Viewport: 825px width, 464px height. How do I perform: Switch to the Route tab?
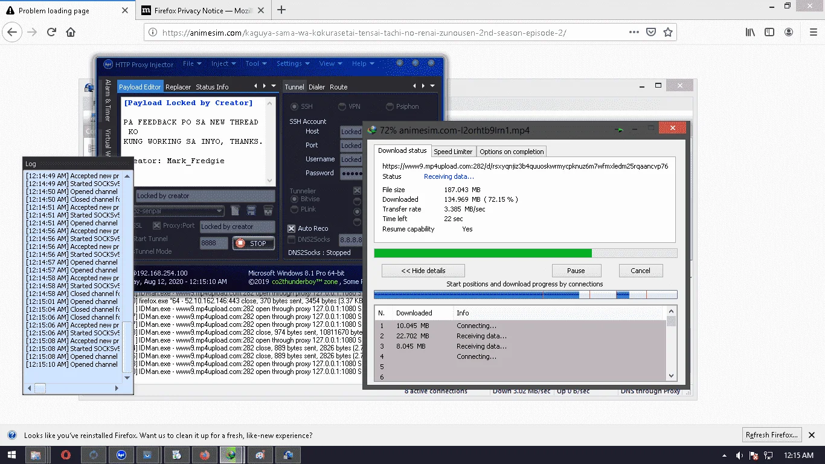click(x=339, y=87)
